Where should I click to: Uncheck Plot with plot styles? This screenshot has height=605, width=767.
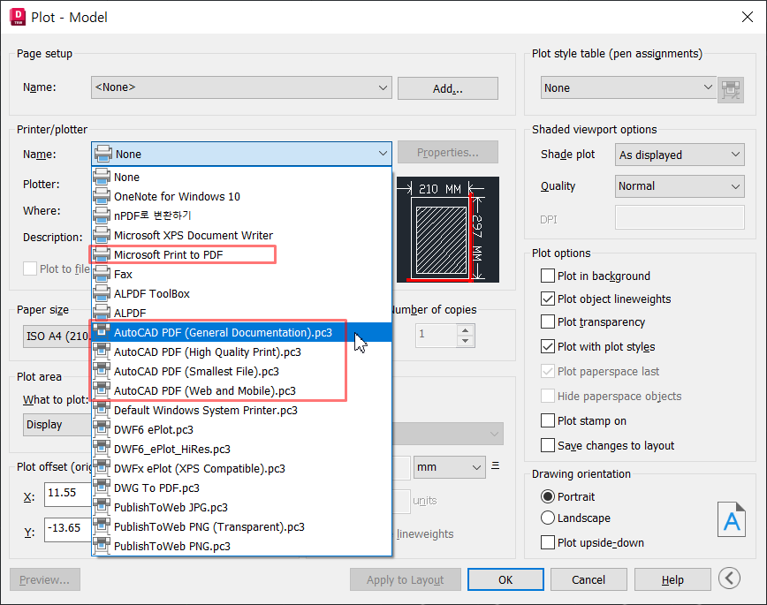[547, 347]
